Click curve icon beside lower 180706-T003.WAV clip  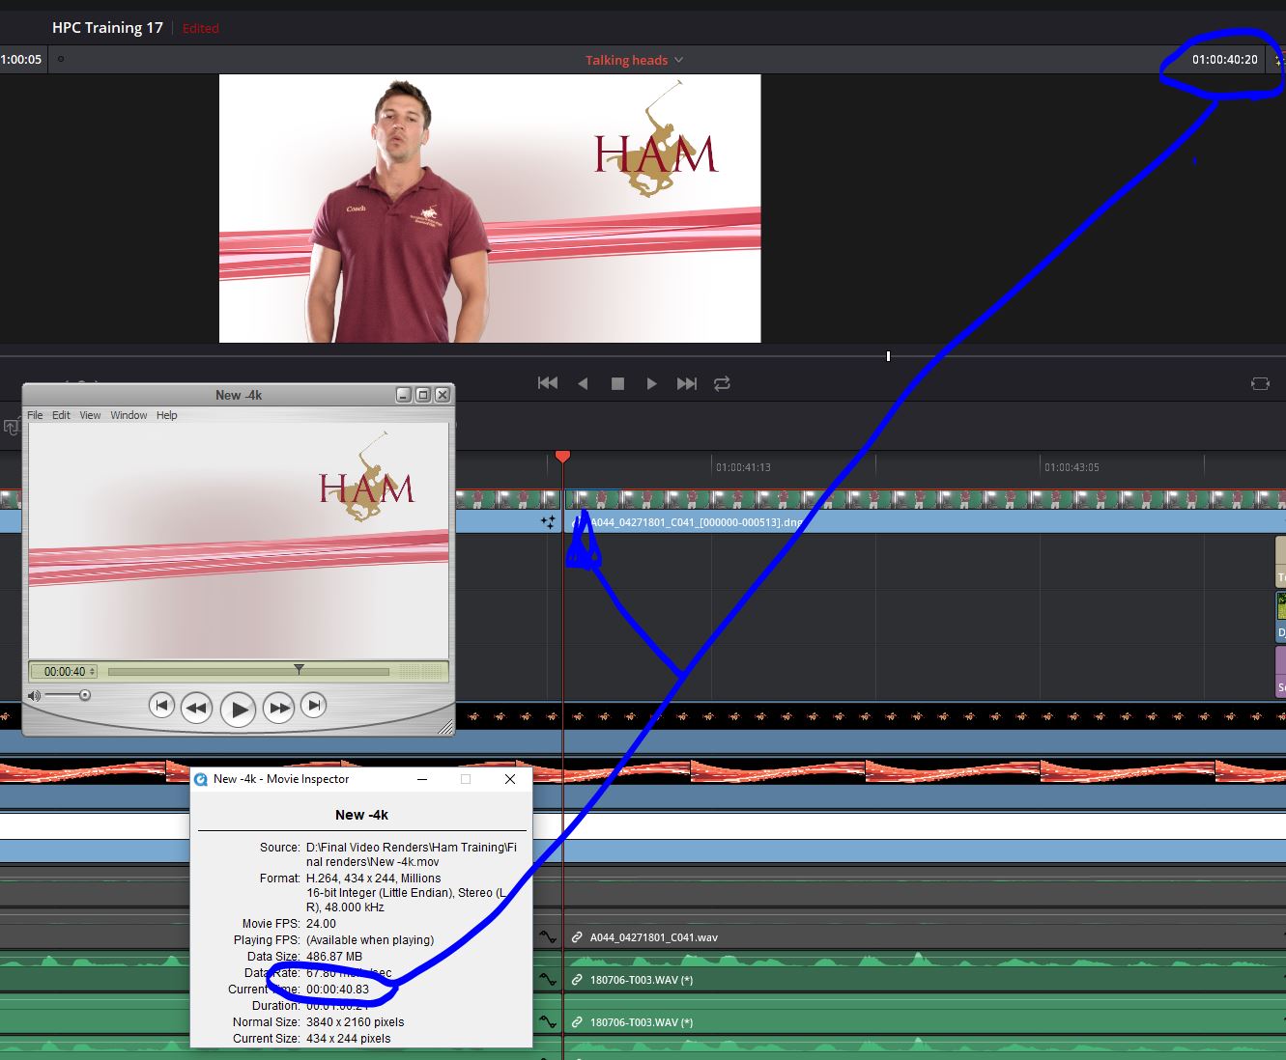point(548,1021)
